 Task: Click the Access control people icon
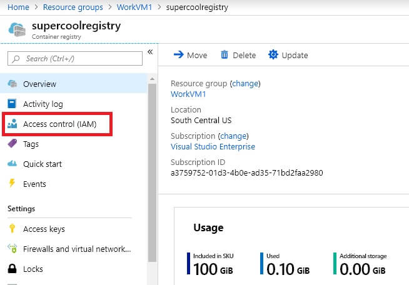pyautogui.click(x=12, y=124)
